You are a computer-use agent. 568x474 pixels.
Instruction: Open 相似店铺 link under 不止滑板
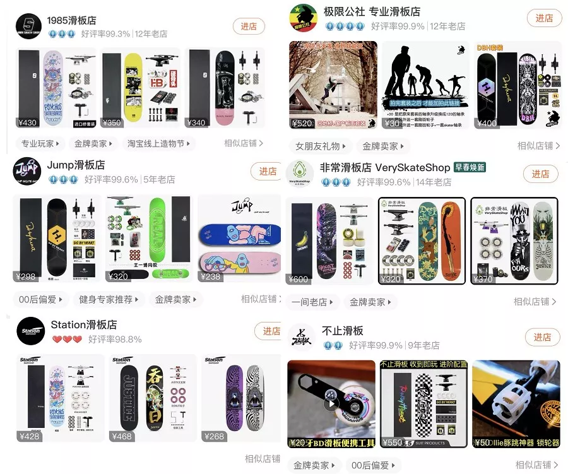536,465
